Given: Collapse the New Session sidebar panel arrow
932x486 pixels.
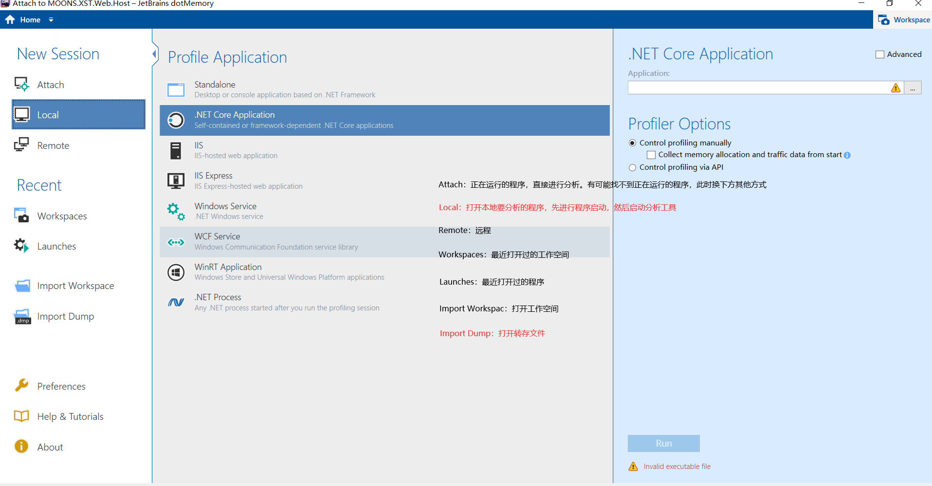Looking at the screenshot, I should tap(155, 54).
